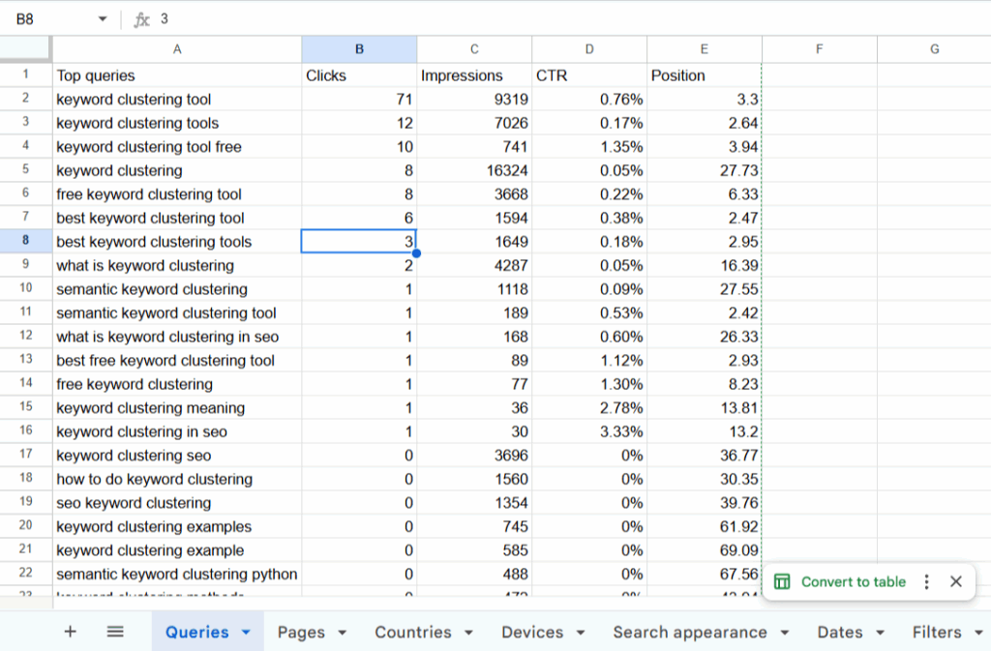Click the formula bar input showing 3
The width and height of the screenshot is (991, 651).
pyautogui.click(x=484, y=19)
